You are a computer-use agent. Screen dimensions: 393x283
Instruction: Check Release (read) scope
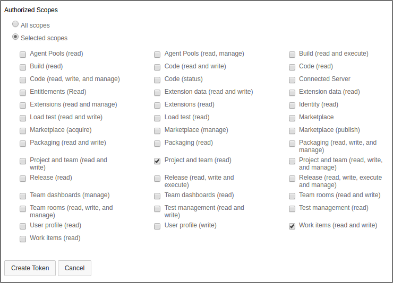click(x=23, y=178)
